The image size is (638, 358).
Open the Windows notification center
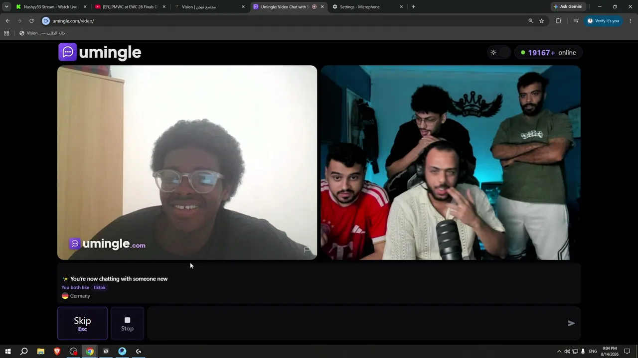coord(628,352)
